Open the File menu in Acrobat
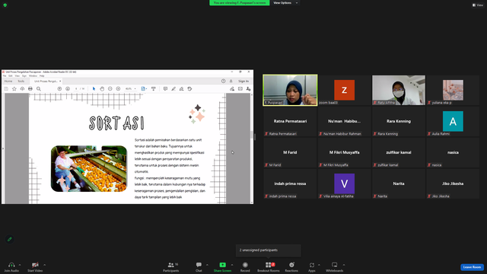 5,76
